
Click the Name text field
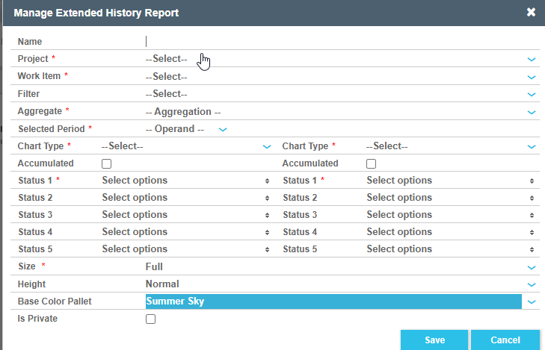pos(336,42)
